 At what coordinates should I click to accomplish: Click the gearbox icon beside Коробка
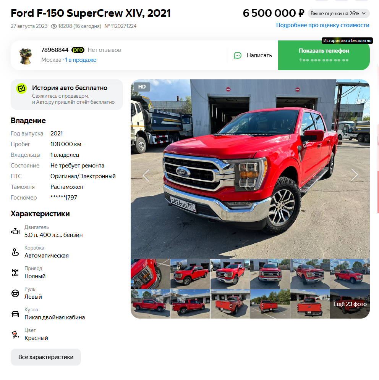click(15, 252)
